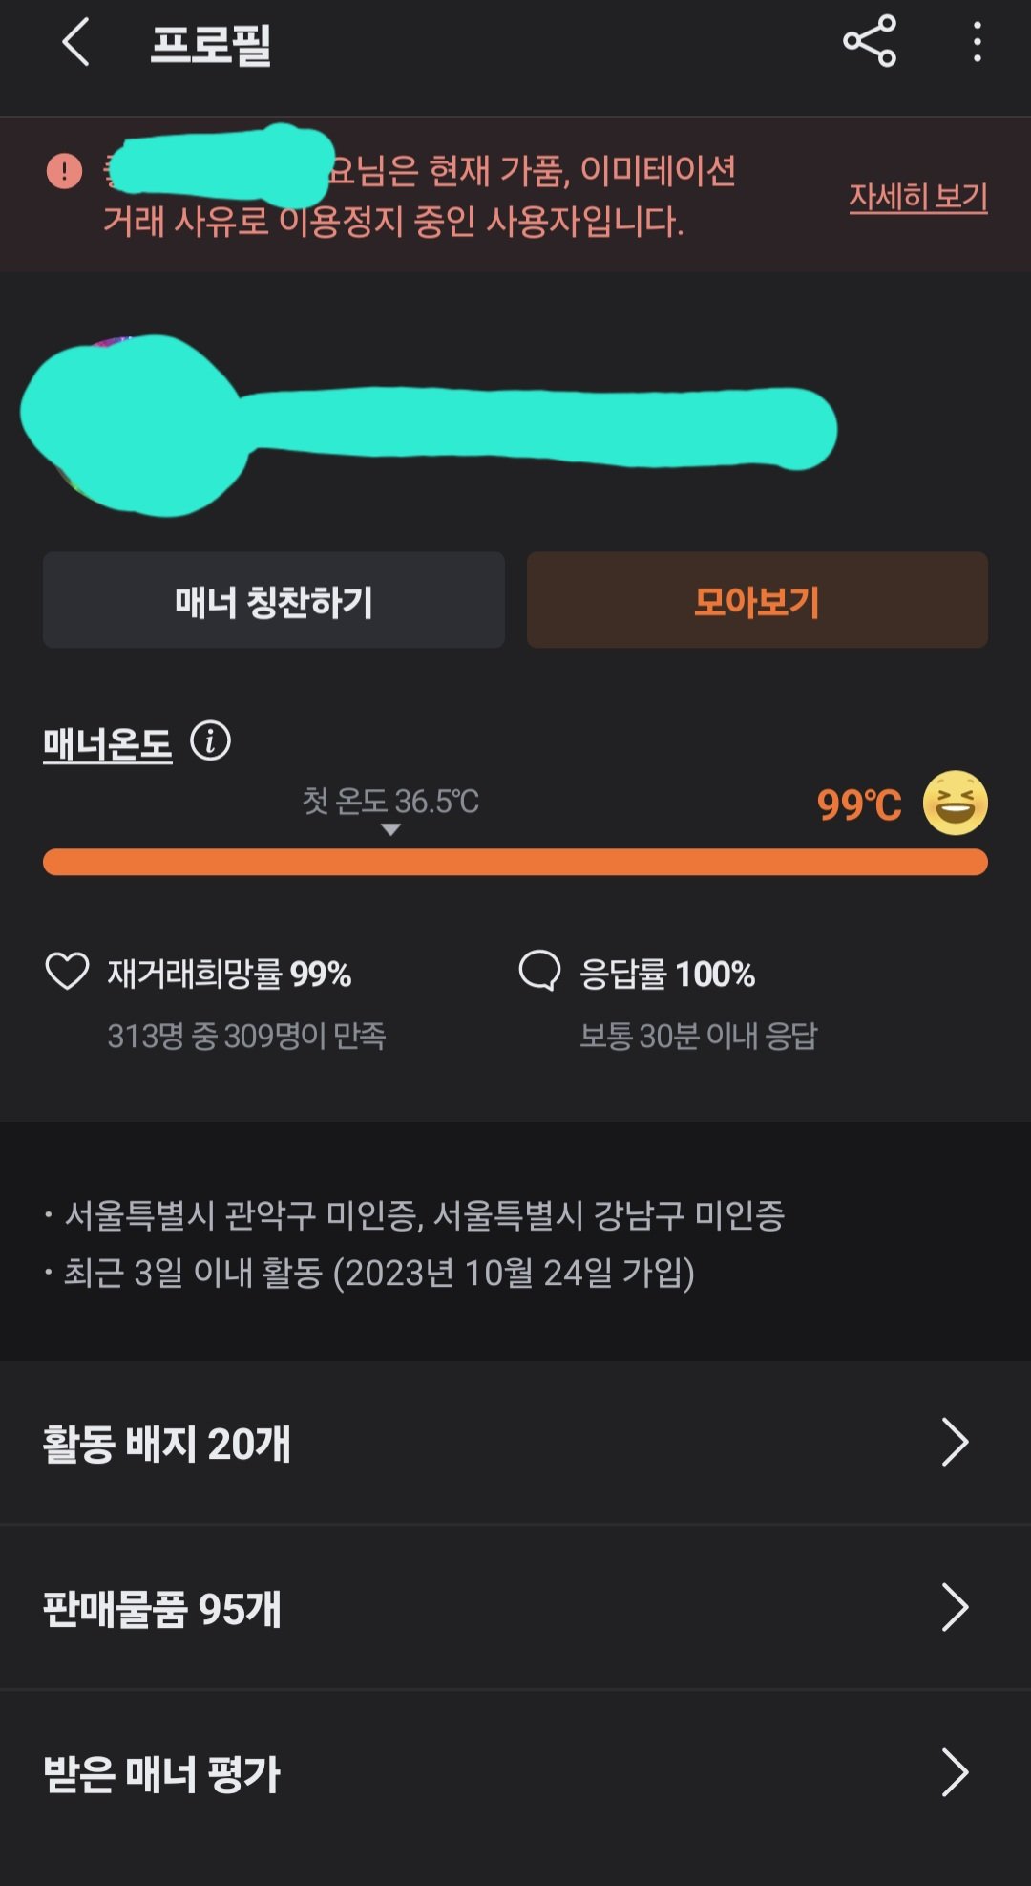Open the share icon
This screenshot has width=1031, height=1886.
[x=870, y=42]
